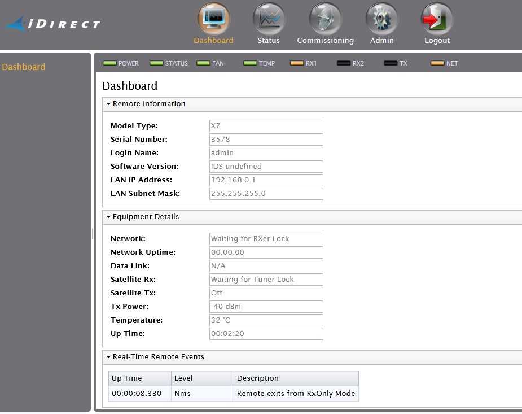The height and width of the screenshot is (414, 522).
Task: Click the Network Uptime field
Action: 266,252
